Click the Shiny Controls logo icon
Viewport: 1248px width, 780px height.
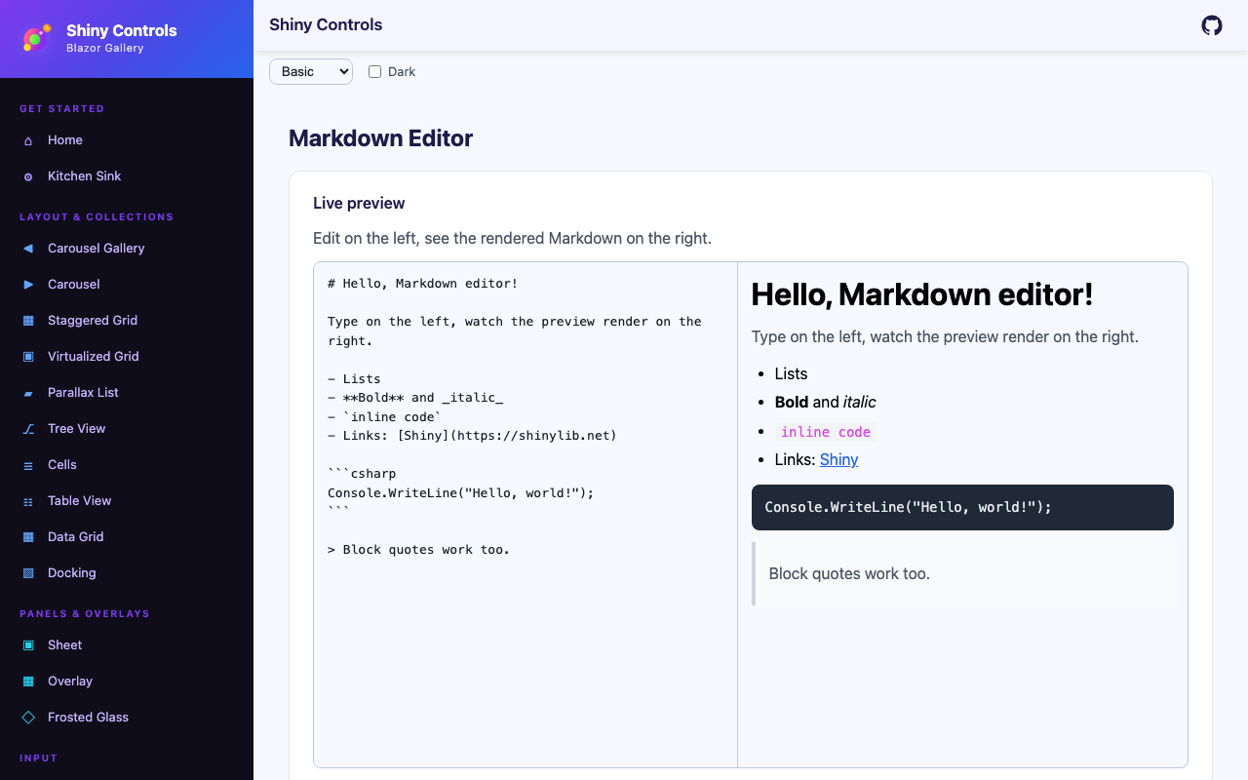click(37, 38)
